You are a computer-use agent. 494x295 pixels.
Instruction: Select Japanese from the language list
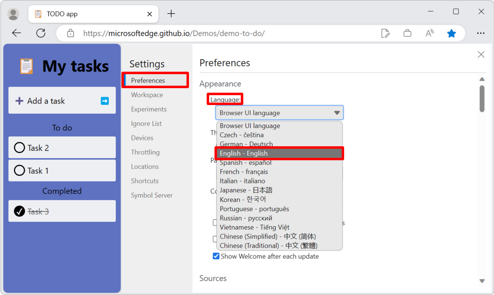[246, 190]
